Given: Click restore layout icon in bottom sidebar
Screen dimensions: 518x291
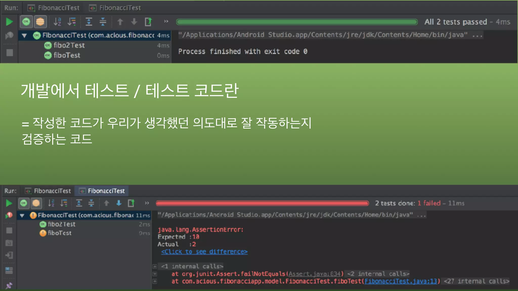Looking at the screenshot, I should 9,271.
